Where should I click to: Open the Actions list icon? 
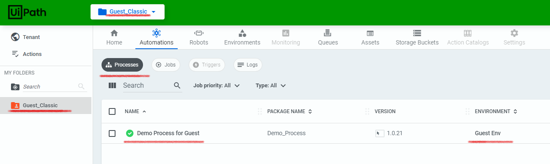[15, 54]
